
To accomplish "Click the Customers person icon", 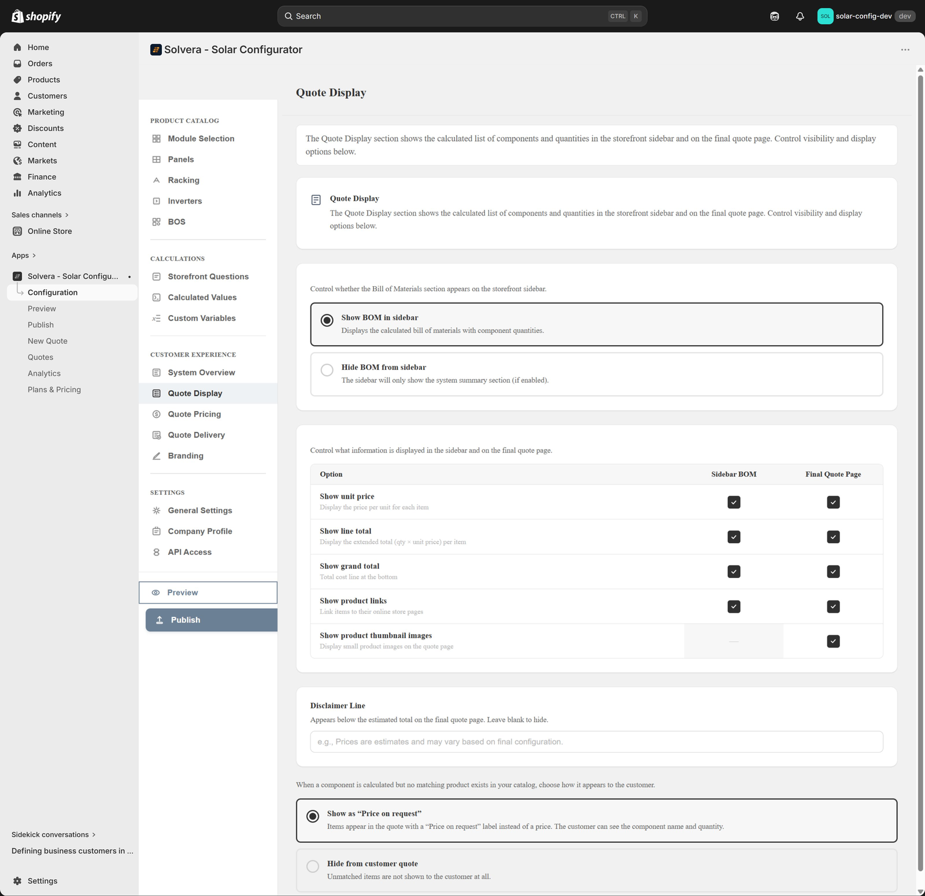I will coord(17,96).
